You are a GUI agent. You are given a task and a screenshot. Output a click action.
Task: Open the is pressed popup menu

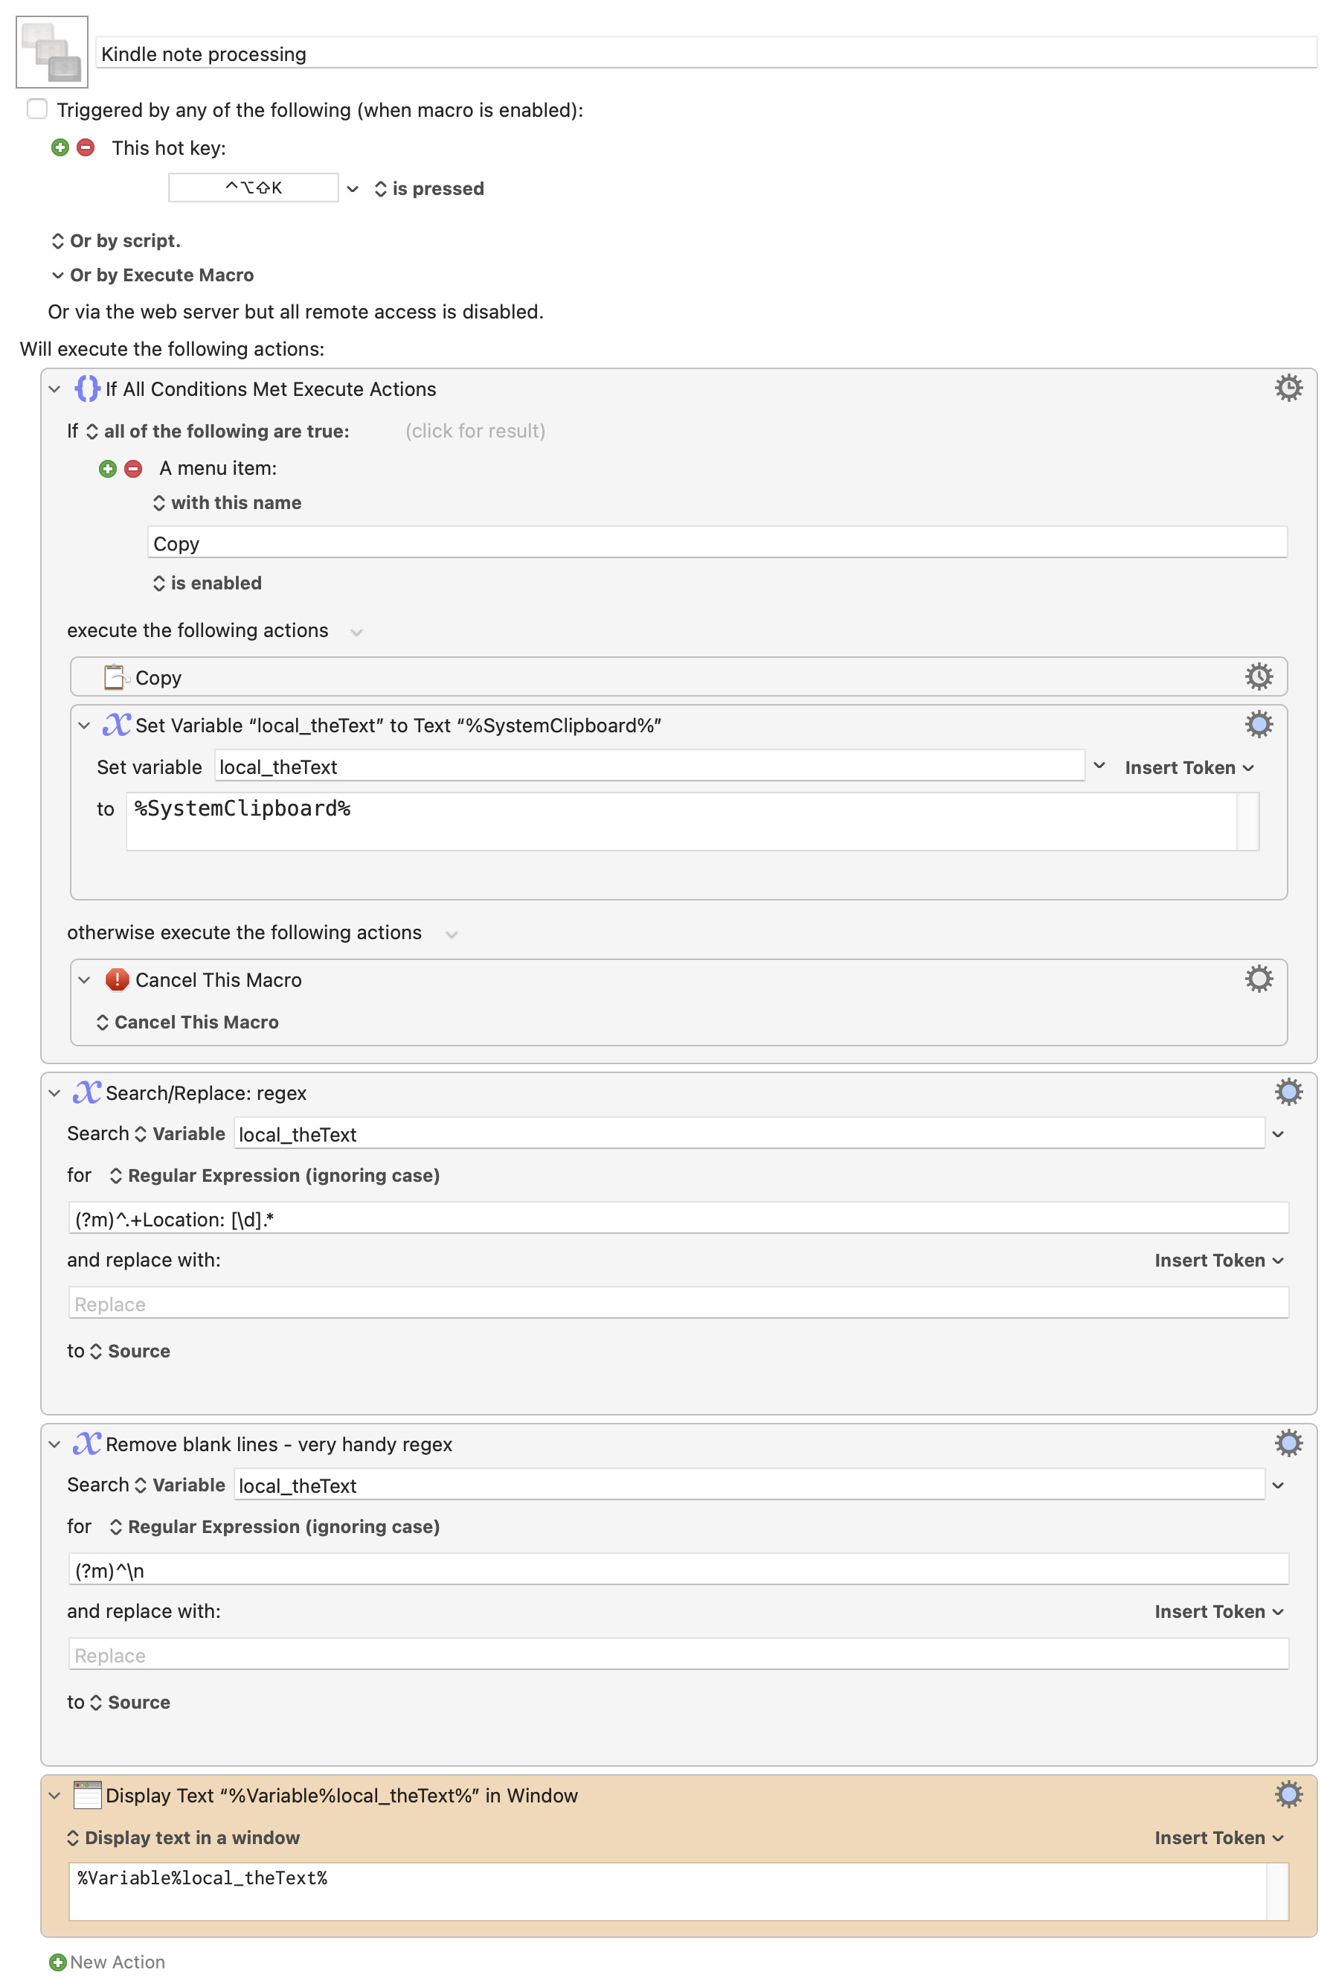coord(429,189)
